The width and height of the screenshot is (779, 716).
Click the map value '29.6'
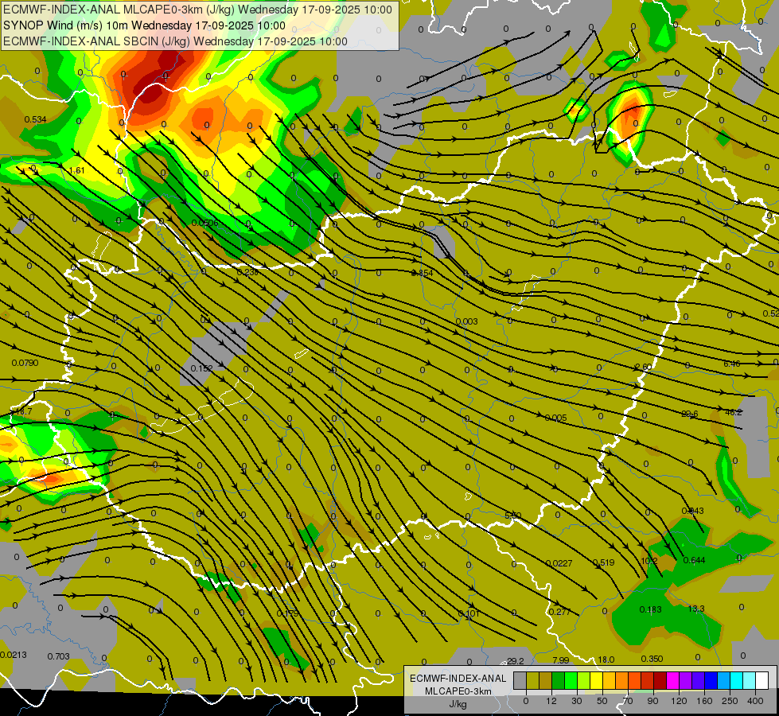[x=690, y=414]
